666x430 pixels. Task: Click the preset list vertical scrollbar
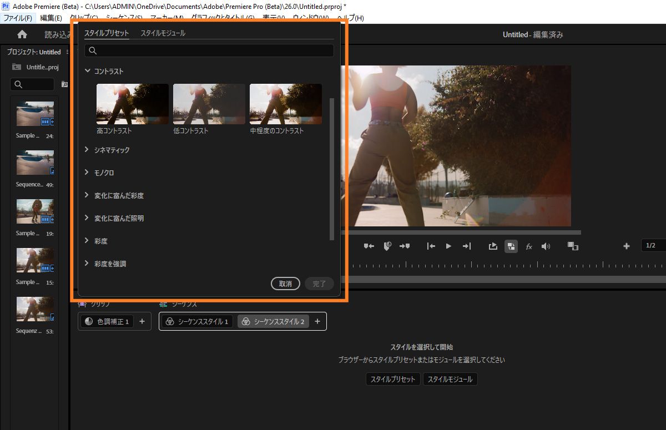coord(332,169)
